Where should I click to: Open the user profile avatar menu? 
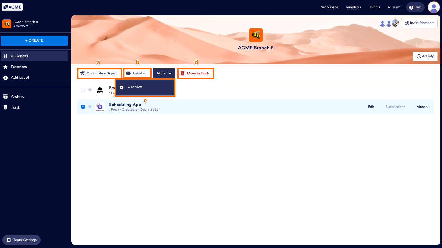434,7
